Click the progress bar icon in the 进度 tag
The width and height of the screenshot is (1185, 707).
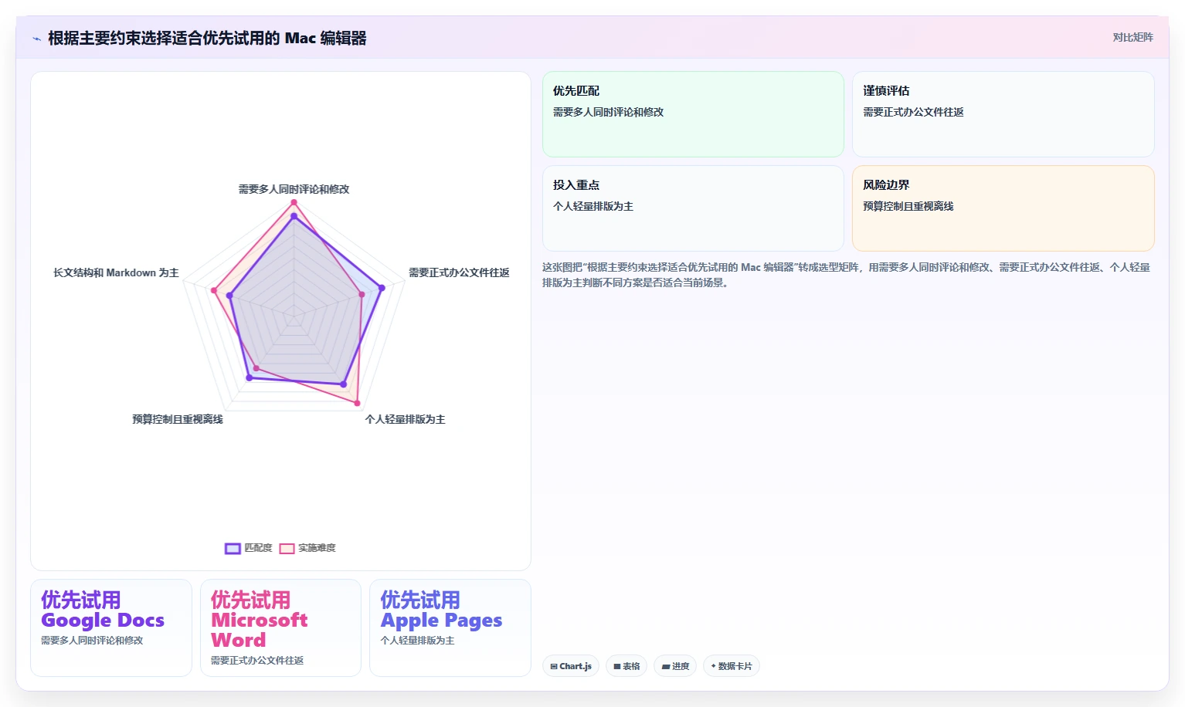tap(666, 666)
